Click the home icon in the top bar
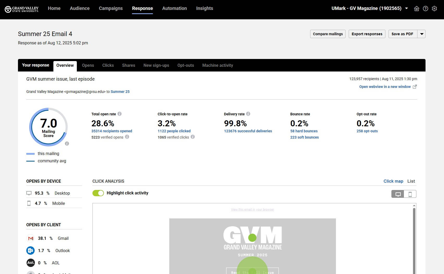The width and height of the screenshot is (444, 274). point(416,9)
